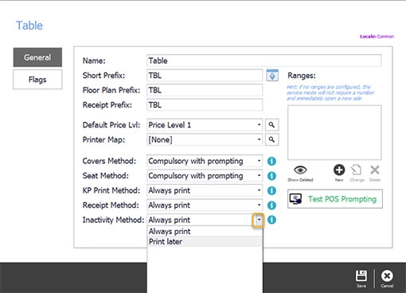406x293 pixels.
Task: Expand the KP Print Method dropdown
Action: click(x=259, y=190)
